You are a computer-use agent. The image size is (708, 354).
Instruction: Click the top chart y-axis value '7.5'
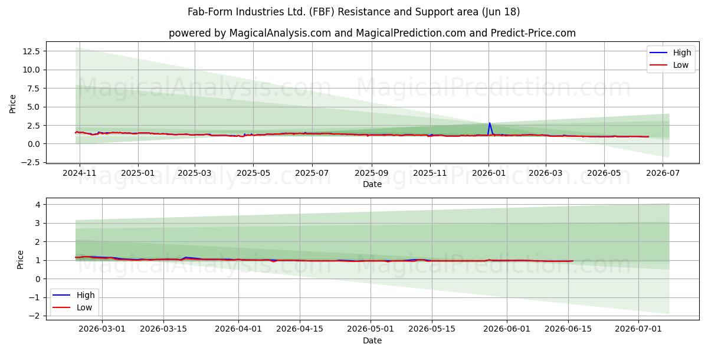[x=34, y=88]
